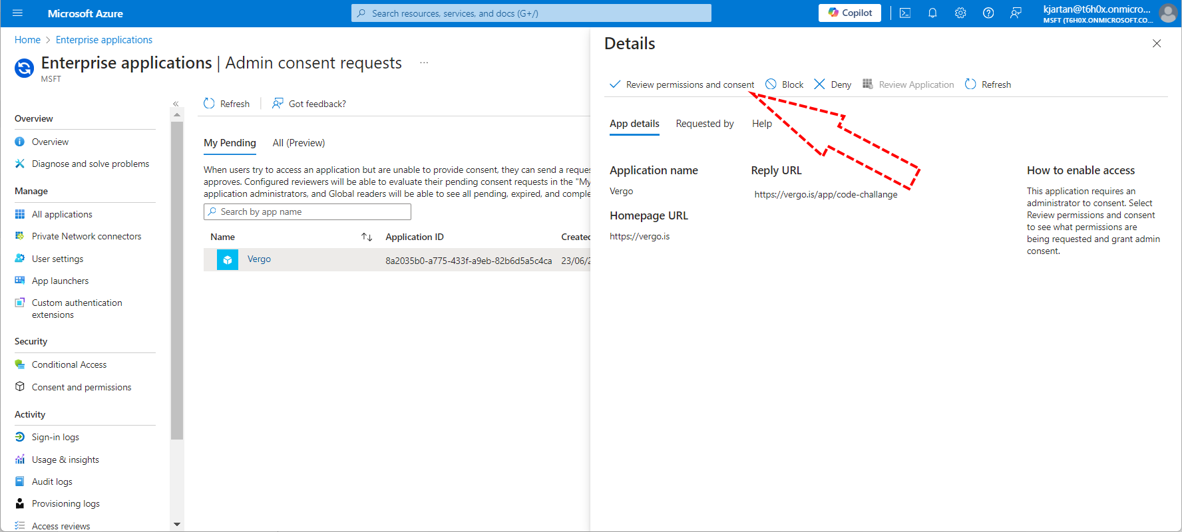
Task: Open the Help question mark icon
Action: pos(988,13)
